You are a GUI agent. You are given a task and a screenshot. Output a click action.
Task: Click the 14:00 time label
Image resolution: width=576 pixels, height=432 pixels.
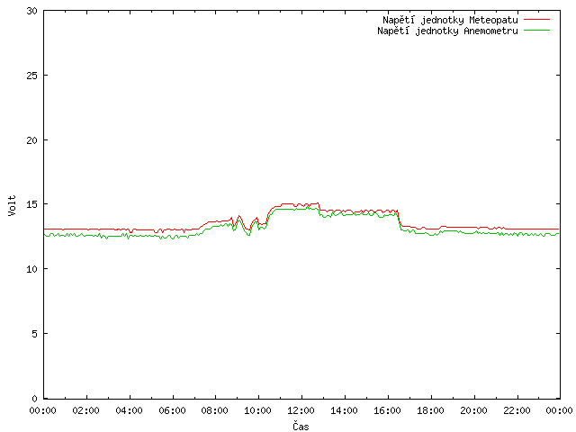(x=344, y=410)
